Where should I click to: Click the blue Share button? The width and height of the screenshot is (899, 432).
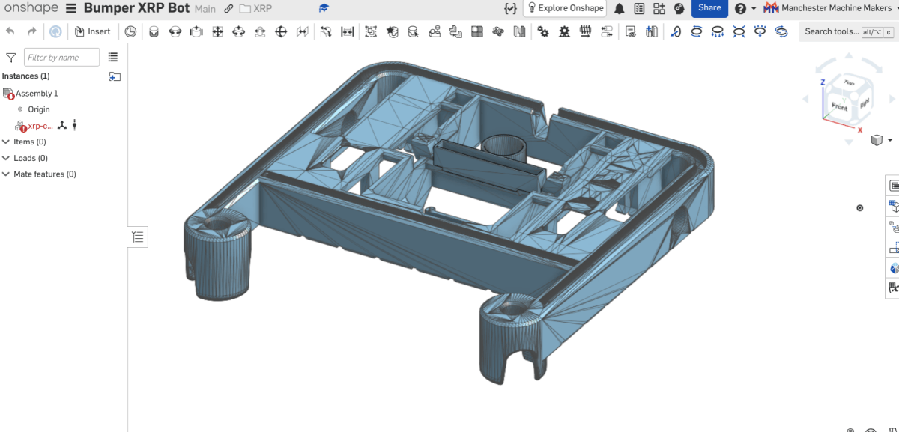709,8
